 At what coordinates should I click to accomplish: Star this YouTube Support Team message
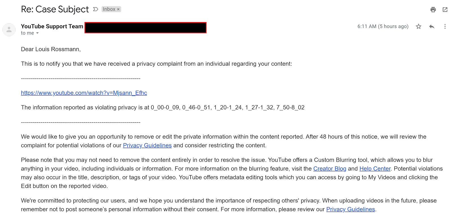[x=418, y=27]
